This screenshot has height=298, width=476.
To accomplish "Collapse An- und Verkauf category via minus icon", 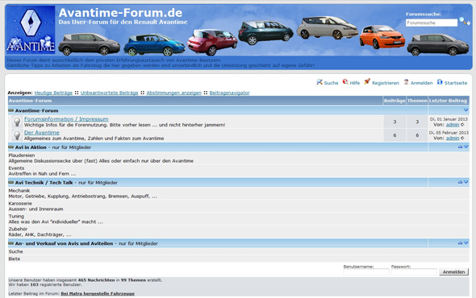I will click(x=11, y=243).
